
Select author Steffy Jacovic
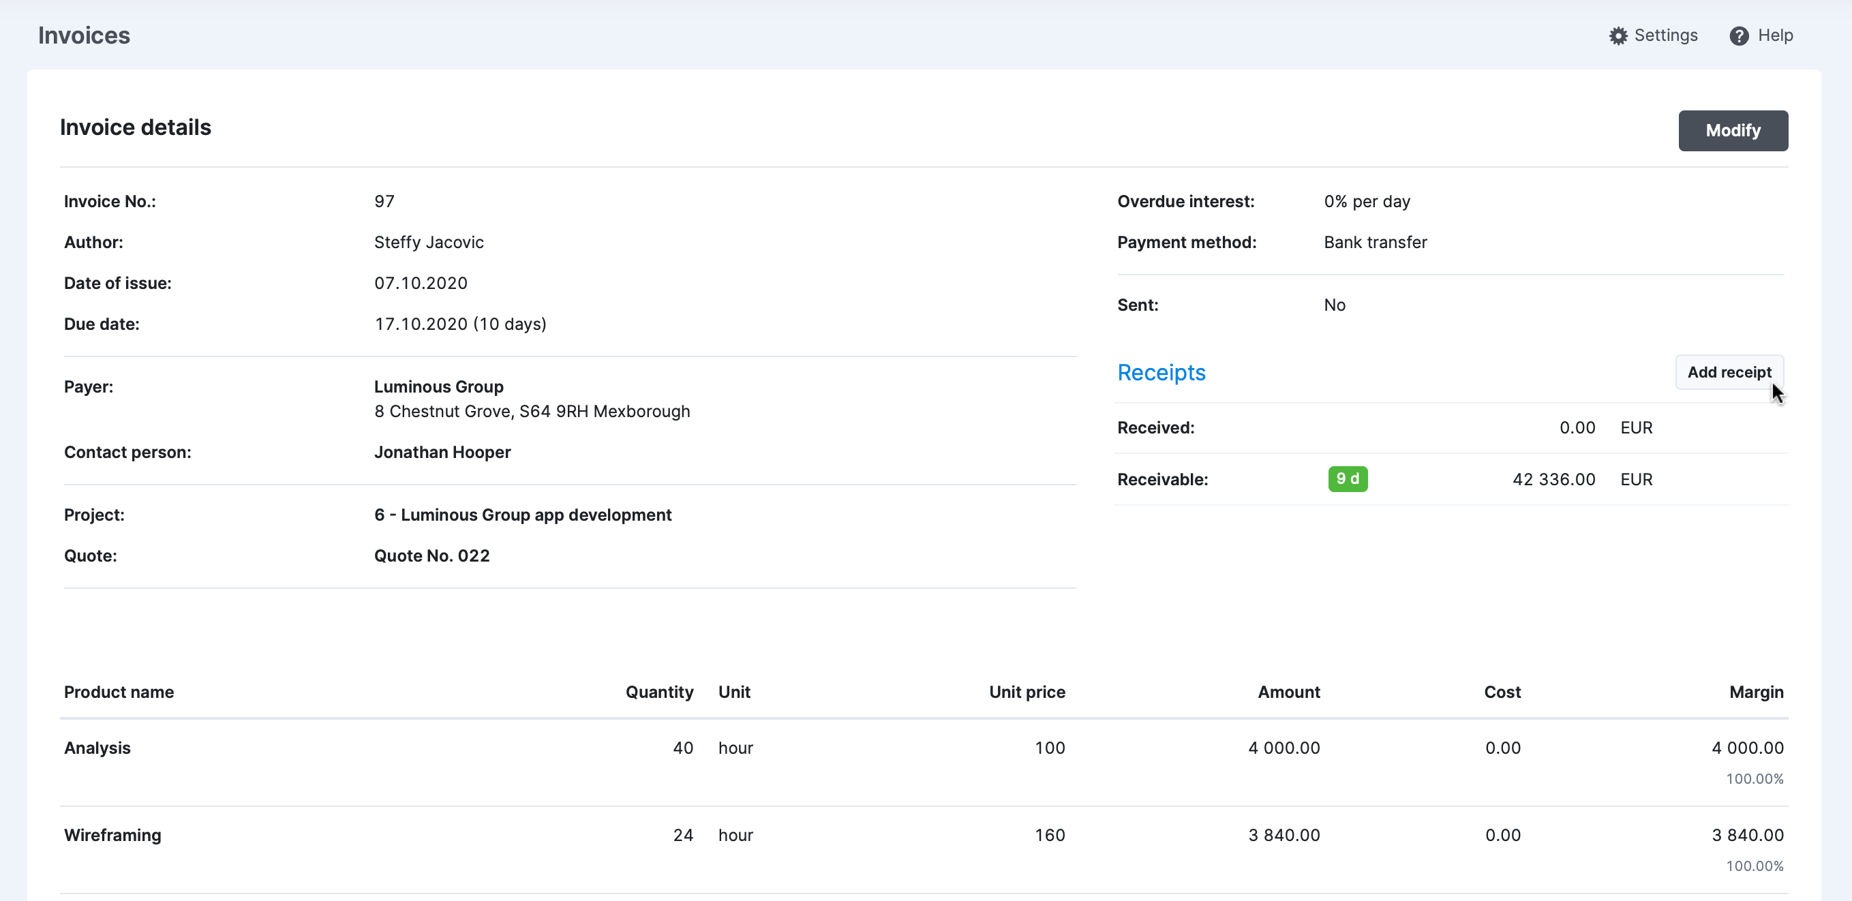click(429, 243)
